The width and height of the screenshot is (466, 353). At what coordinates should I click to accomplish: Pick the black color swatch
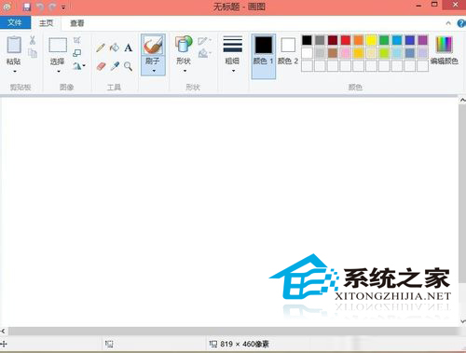[x=307, y=40]
